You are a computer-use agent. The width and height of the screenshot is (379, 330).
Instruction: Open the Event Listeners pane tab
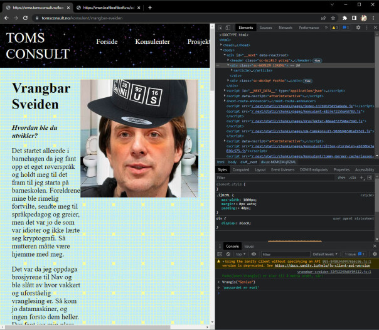coord(282,169)
